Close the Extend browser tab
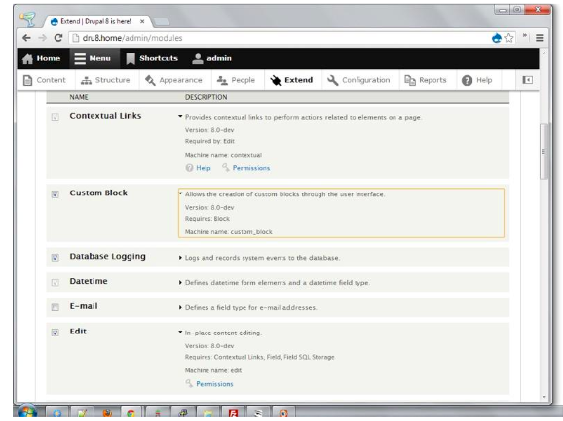Screen dimensions: 563x421 (x=142, y=21)
